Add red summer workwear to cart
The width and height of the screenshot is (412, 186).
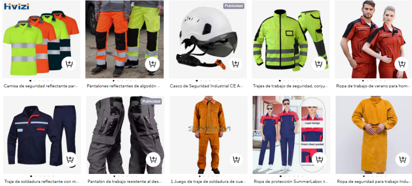click(402, 64)
